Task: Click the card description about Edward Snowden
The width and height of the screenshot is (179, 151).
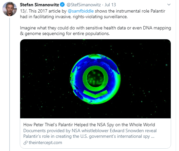Action: pyautogui.click(x=90, y=133)
